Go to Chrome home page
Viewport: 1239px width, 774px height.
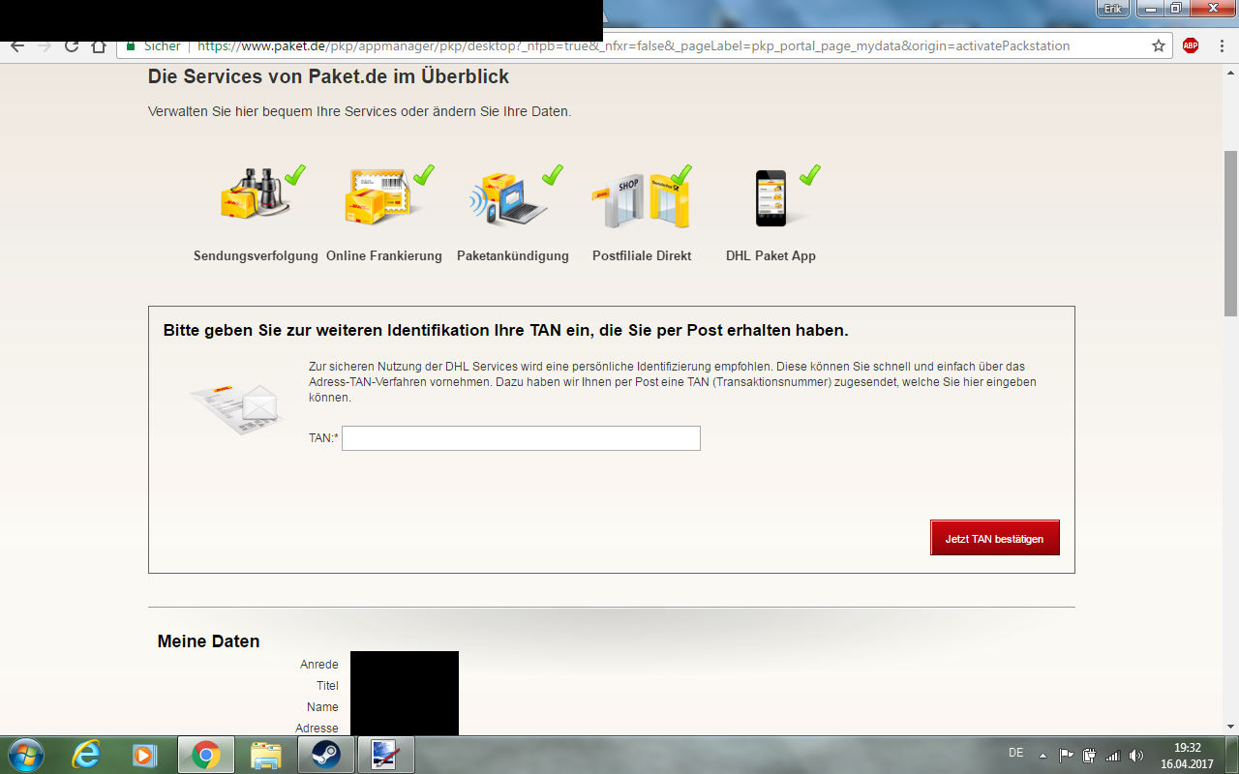(99, 45)
